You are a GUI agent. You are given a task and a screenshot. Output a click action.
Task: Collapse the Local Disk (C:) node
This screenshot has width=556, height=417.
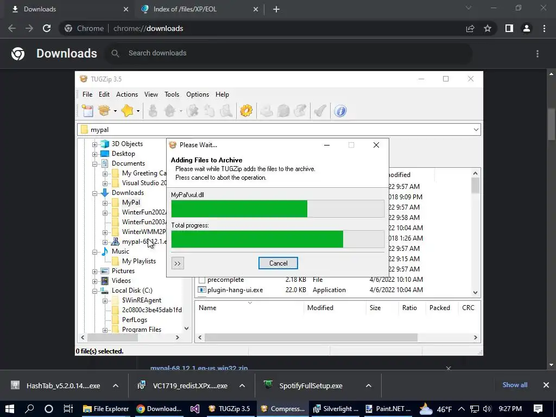pos(94,291)
